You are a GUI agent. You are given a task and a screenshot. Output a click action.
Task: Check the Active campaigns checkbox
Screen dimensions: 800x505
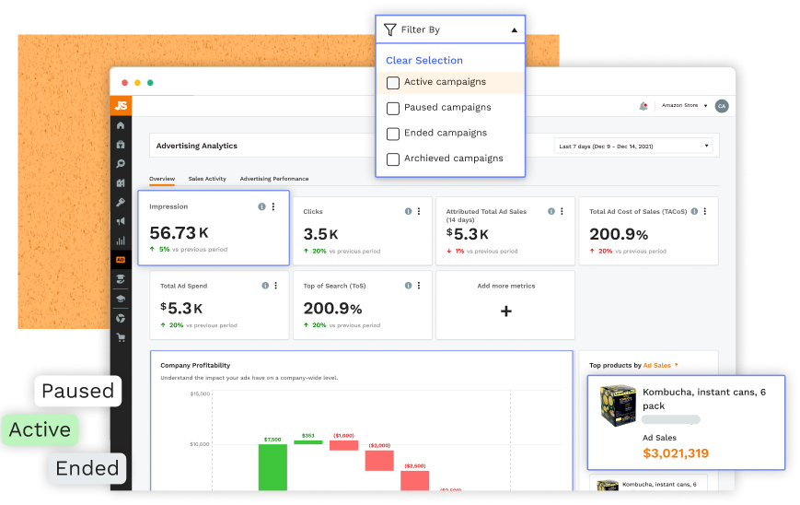coord(393,83)
